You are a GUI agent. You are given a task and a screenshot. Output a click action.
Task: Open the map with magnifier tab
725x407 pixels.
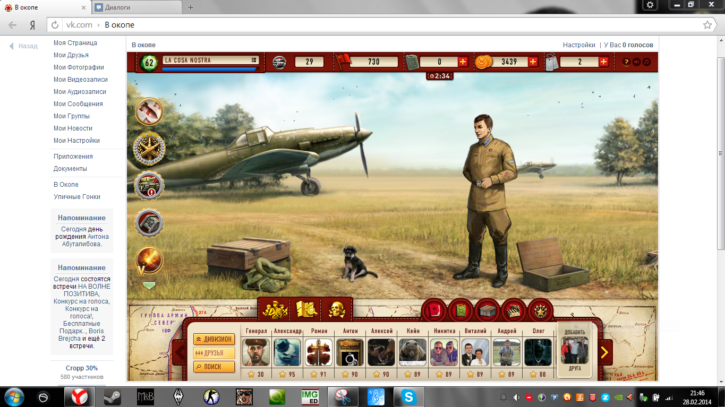pos(306,309)
